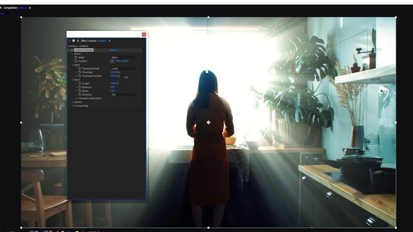
Task: Collapse the Godrays effect twirl arrow
Action: pyautogui.click(x=69, y=50)
